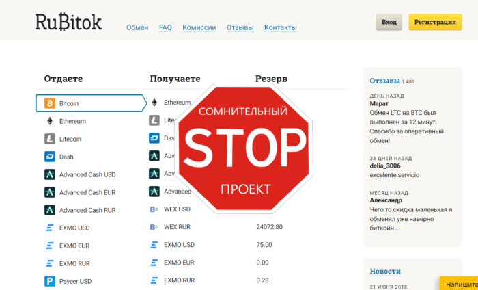Choose the Litecoin icon in the give list
478x290 pixels.
point(49,139)
